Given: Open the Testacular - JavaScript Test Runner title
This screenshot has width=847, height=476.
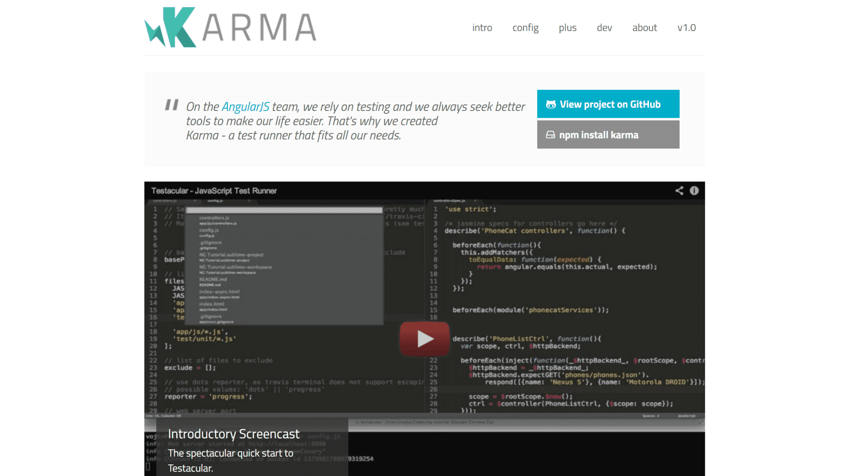Looking at the screenshot, I should coord(214,191).
